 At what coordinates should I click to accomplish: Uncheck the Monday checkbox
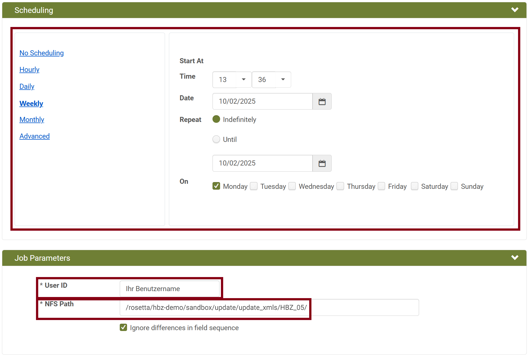[216, 186]
